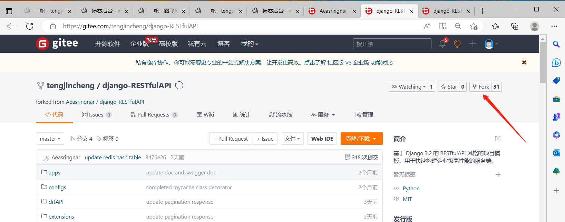Click the sync fork icon next to repository name
The width and height of the screenshot is (565, 222).
tap(179, 85)
